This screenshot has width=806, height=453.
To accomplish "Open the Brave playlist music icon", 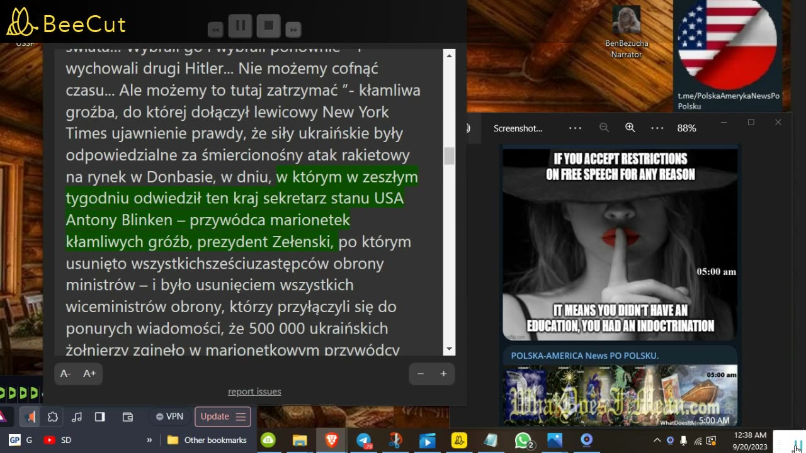I will pos(77,417).
